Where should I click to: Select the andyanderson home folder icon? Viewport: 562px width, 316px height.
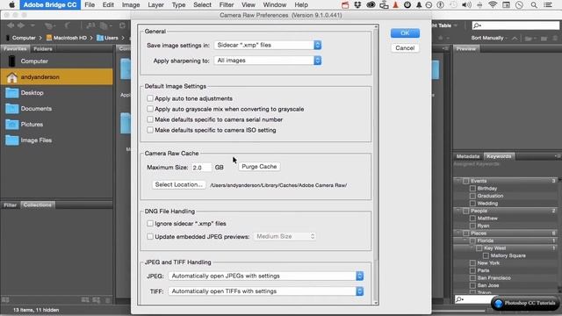click(x=11, y=77)
